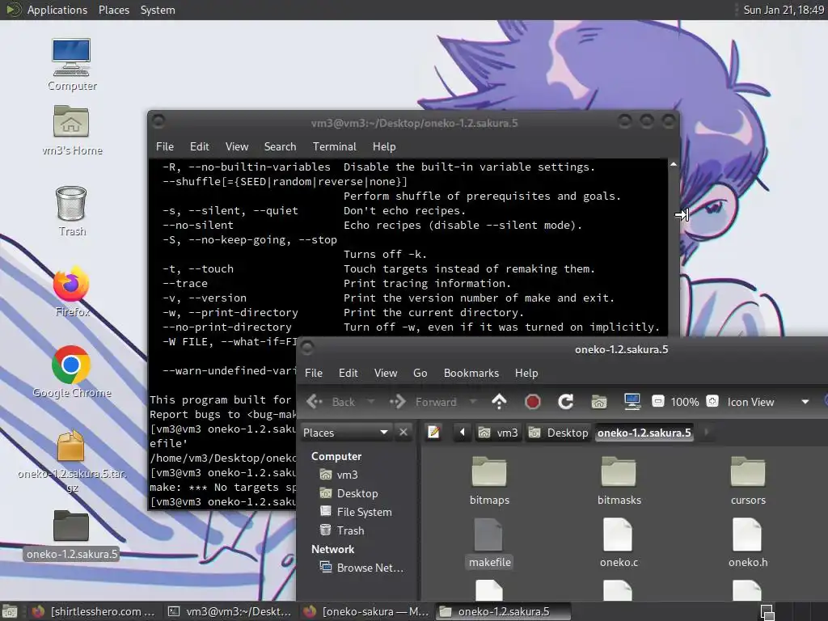Switch to the oneko-sakura Firefox taskbar button

click(366, 611)
